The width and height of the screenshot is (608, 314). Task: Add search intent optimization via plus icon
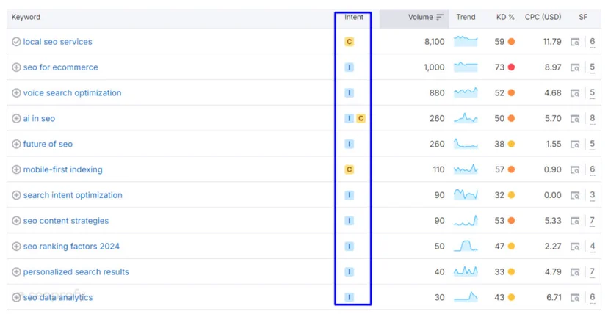(16, 195)
